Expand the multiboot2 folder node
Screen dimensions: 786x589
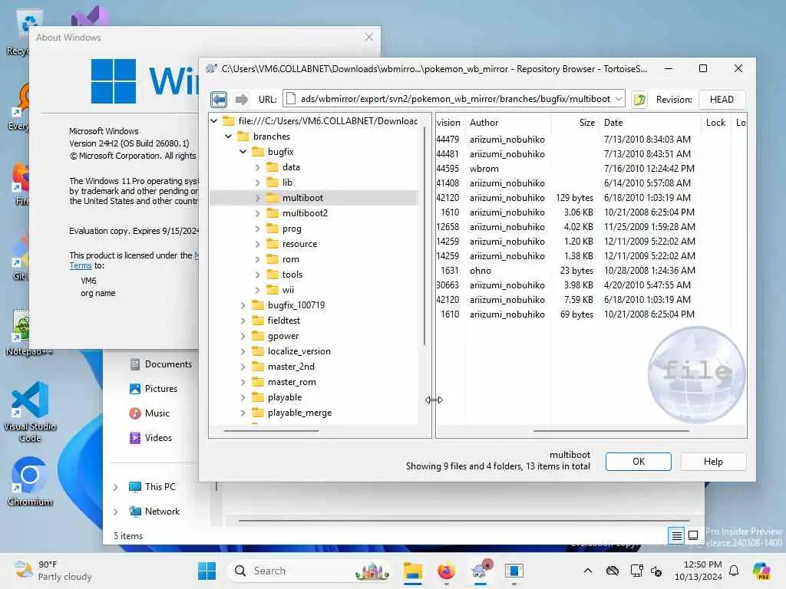257,213
